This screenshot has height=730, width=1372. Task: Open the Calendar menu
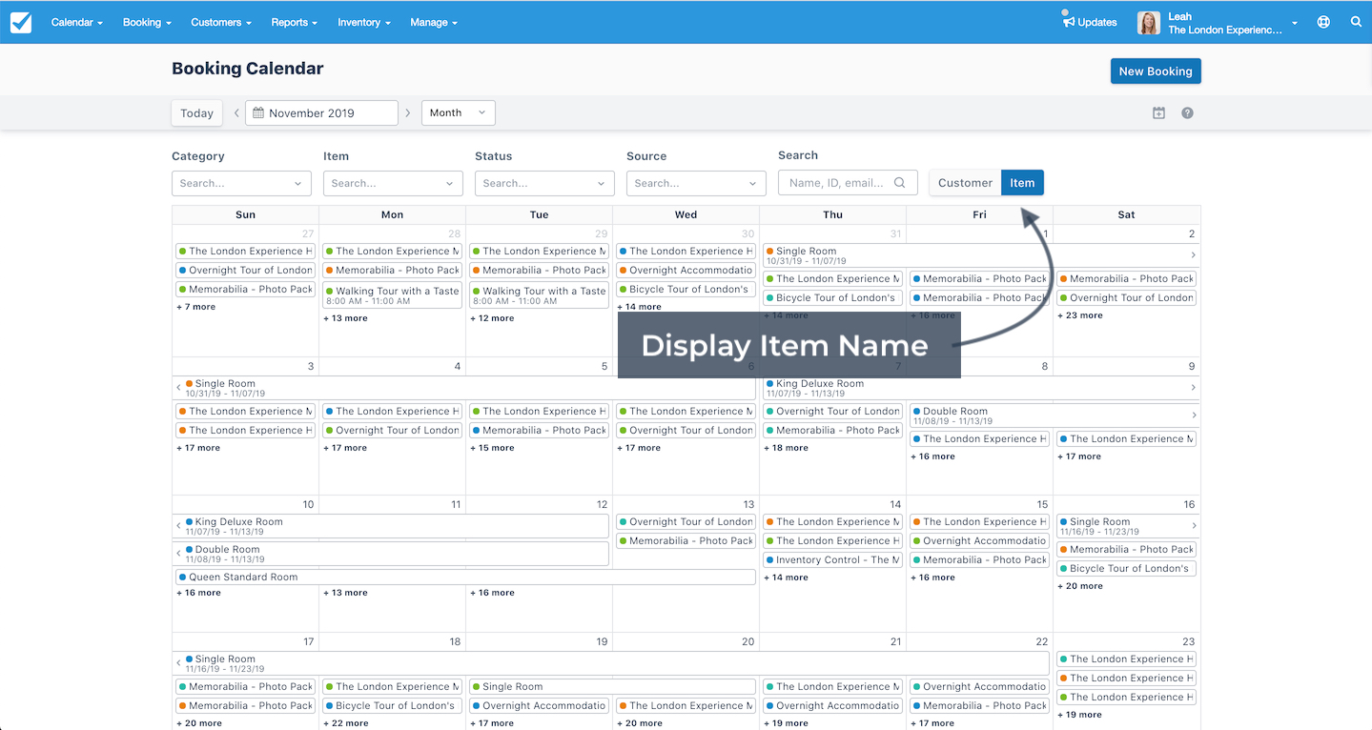point(76,22)
